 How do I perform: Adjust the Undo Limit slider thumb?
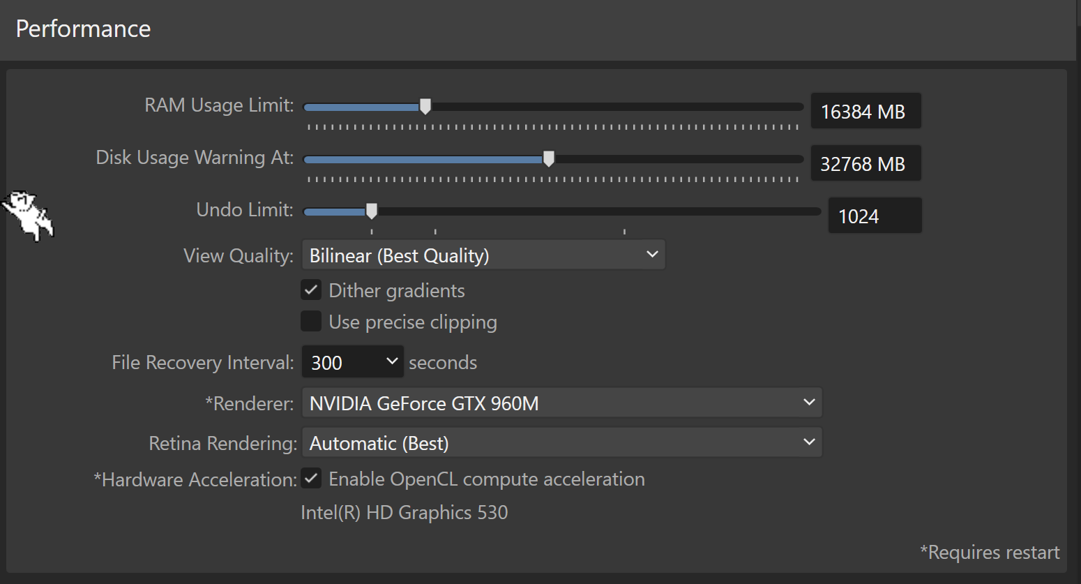pyautogui.click(x=370, y=211)
